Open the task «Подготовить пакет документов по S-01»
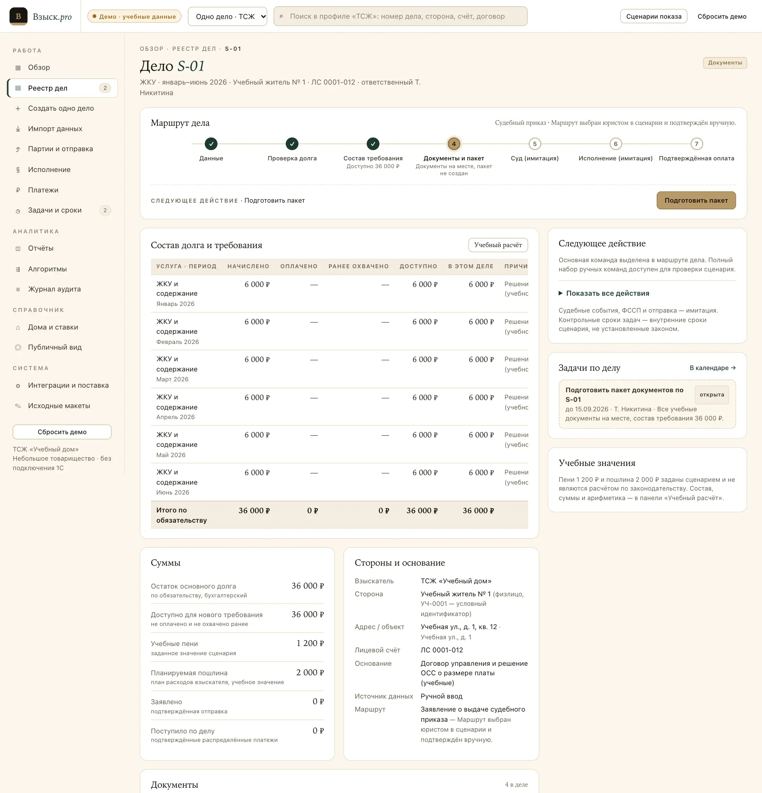 647,404
